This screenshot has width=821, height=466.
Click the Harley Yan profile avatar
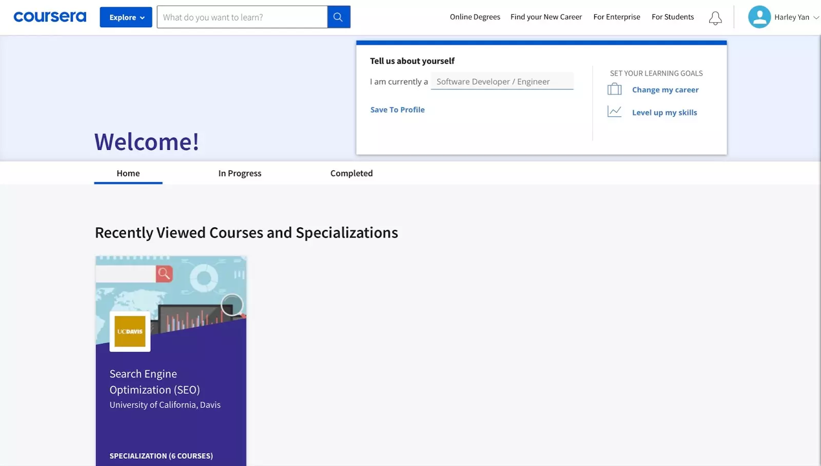coord(759,17)
